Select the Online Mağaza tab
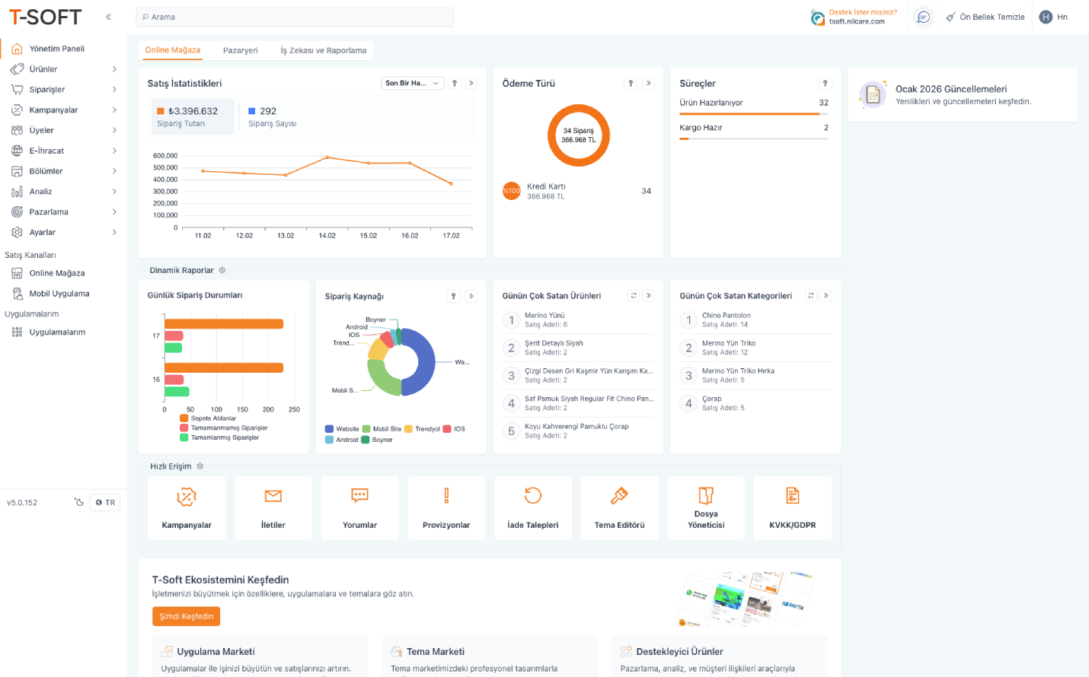Screen dimensions: 1089x677 tap(173, 50)
